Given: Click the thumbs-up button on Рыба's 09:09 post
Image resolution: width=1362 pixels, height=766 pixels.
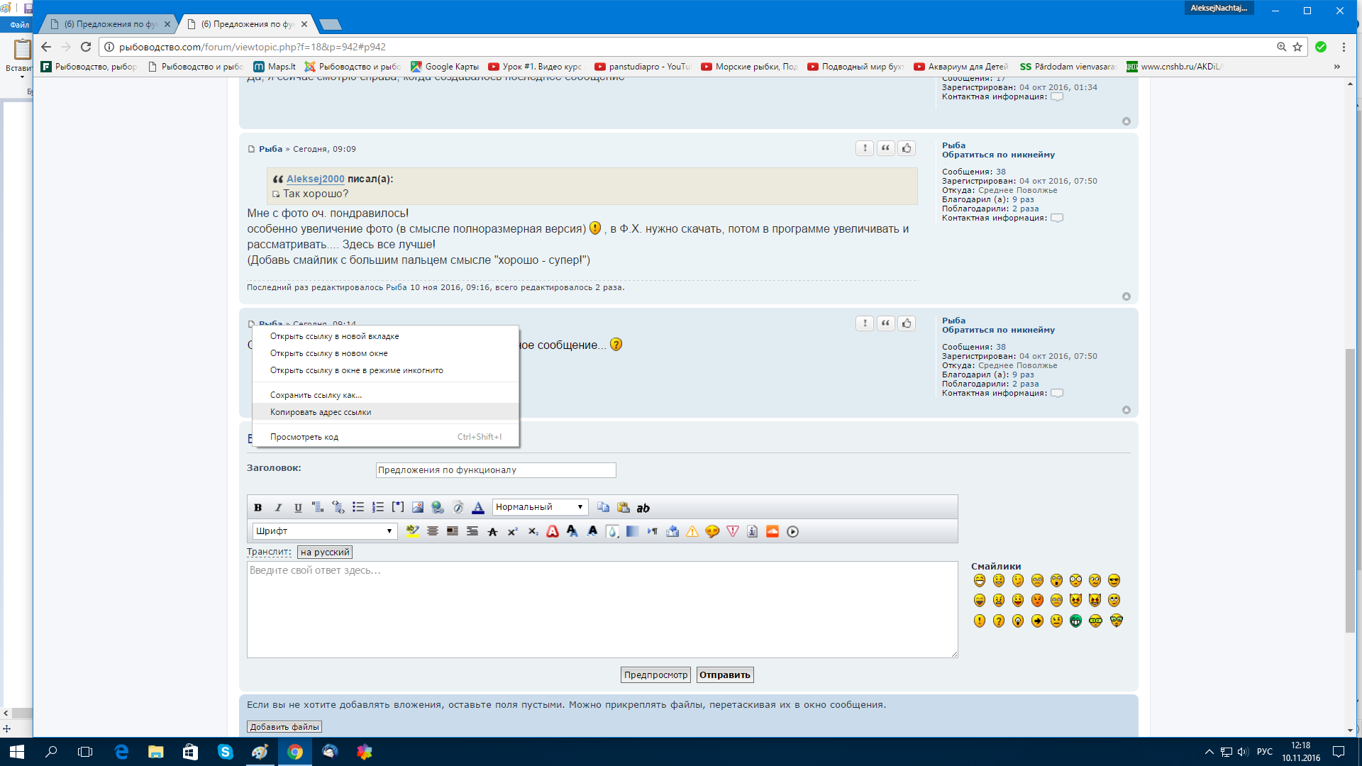Looking at the screenshot, I should coord(907,148).
